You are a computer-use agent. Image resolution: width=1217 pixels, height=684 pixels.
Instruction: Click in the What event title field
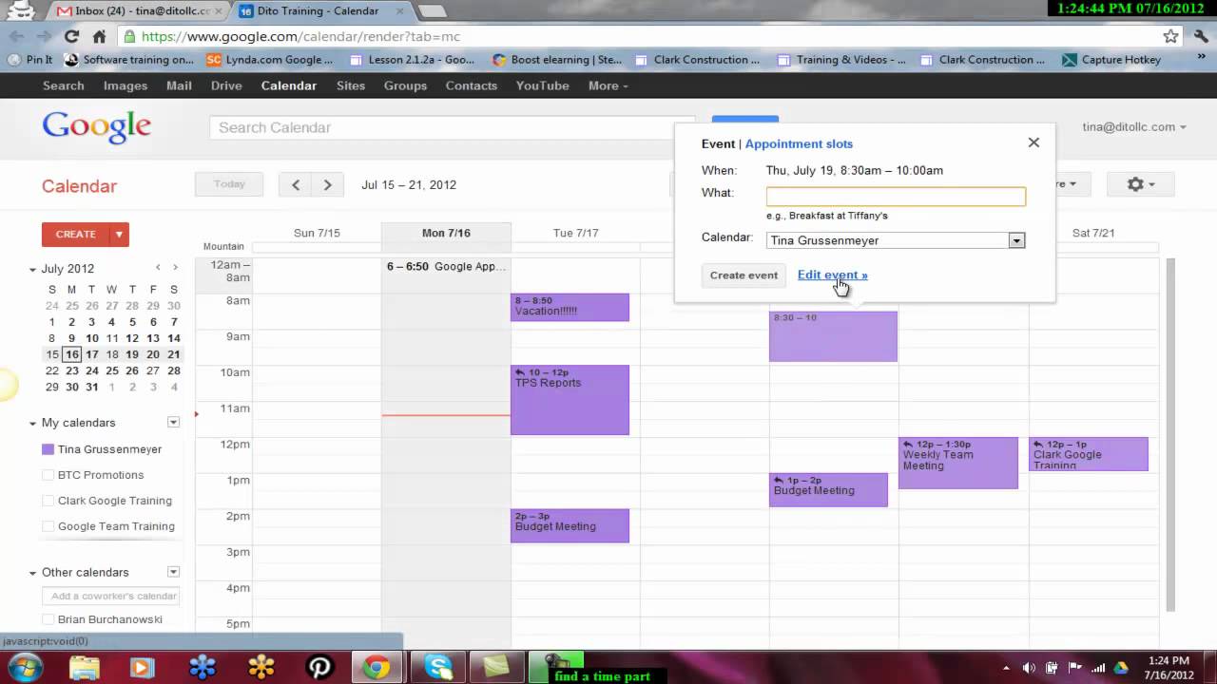pyautogui.click(x=896, y=197)
